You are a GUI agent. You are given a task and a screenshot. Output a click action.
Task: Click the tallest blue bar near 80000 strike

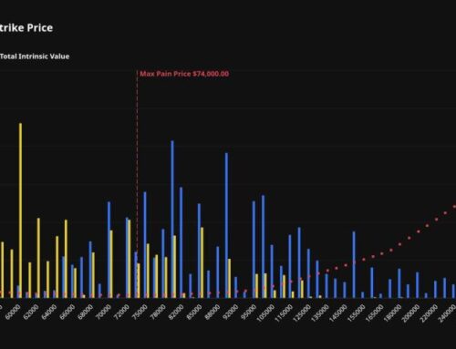(x=172, y=219)
